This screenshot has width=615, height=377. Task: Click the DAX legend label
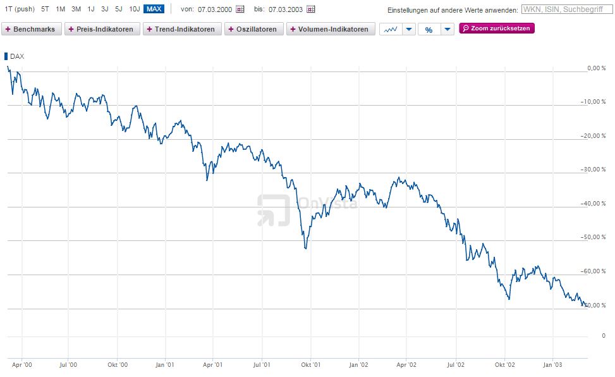point(17,56)
